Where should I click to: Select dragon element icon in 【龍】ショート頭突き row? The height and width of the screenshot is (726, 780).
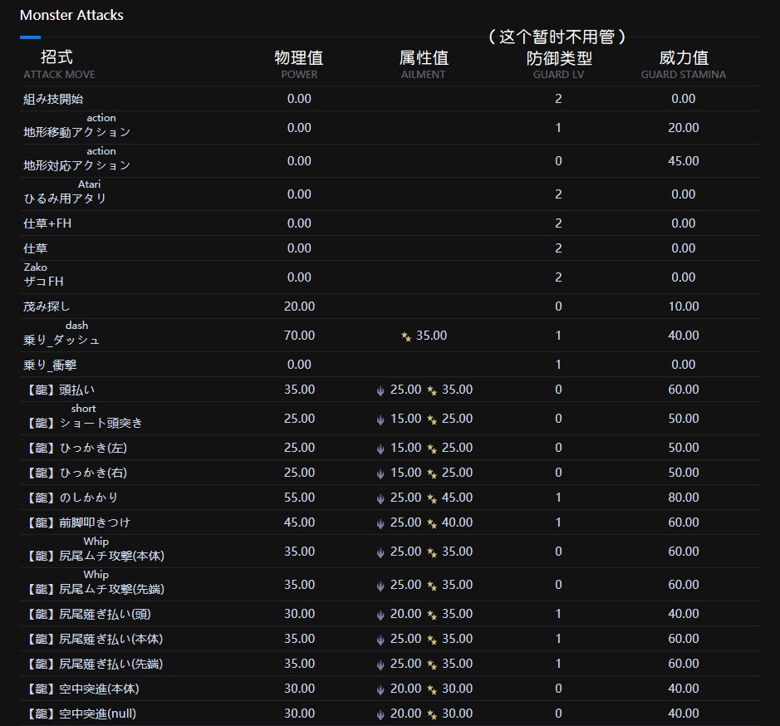click(x=380, y=420)
